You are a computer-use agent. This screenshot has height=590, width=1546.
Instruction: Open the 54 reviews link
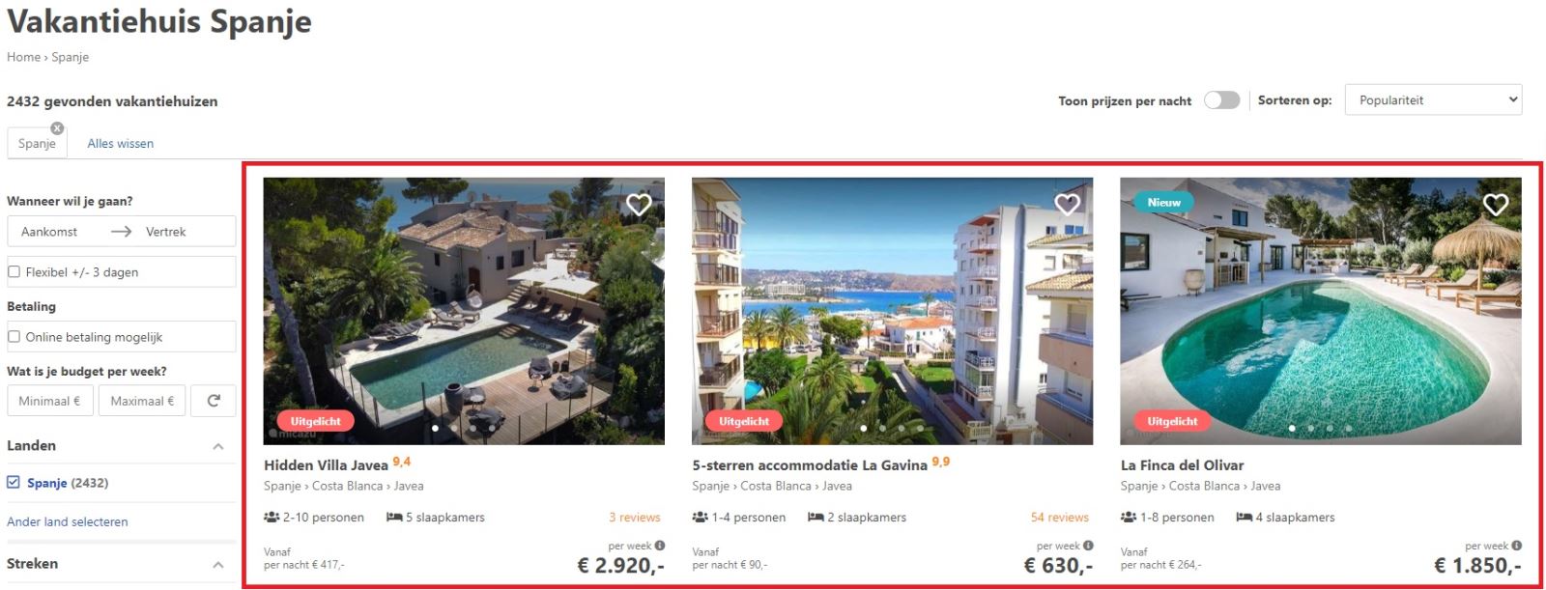click(1059, 518)
